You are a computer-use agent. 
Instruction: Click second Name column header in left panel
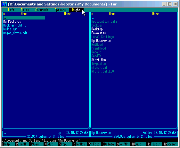[x=67, y=14]
